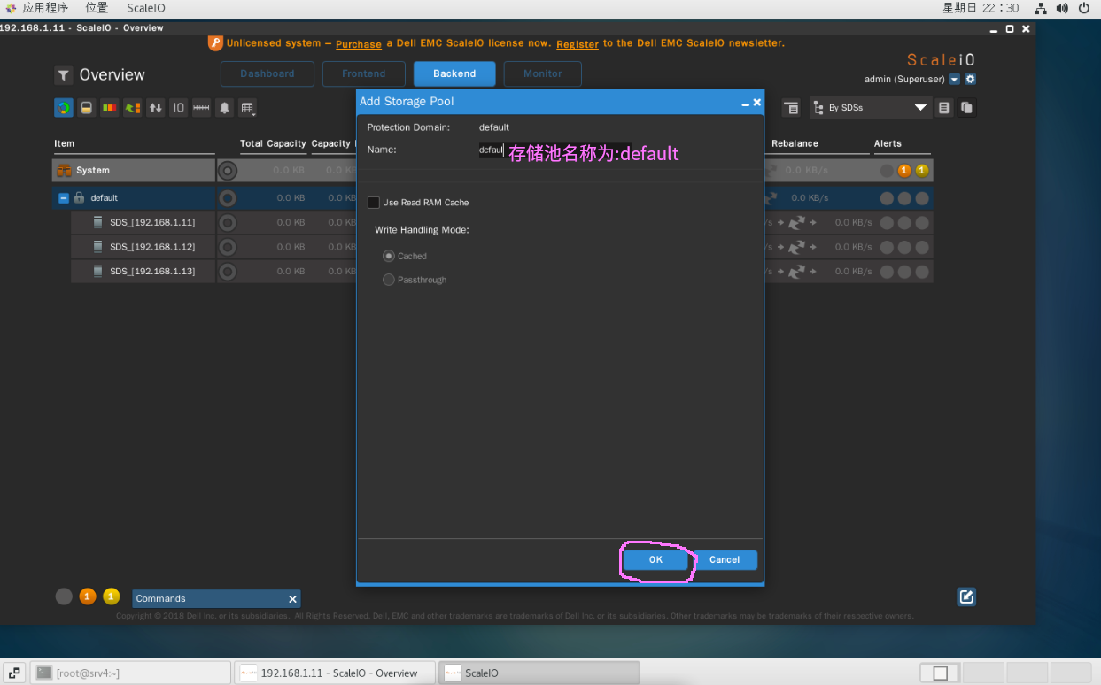Select the Passthrough write handling mode
Viewport: 1101px width, 685px height.
[x=388, y=280]
